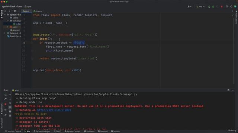Click the app.run(debug=True, port=5001) line

(57, 70)
